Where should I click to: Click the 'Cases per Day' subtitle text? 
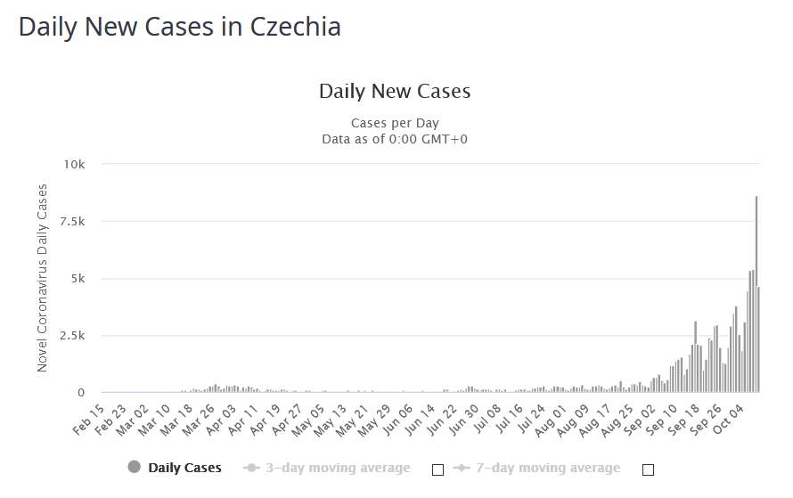coord(395,123)
